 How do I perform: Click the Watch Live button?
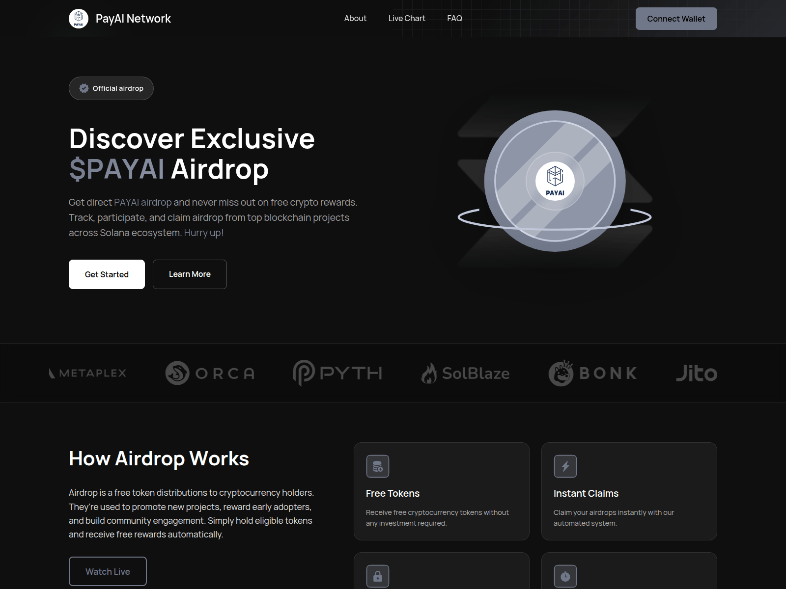107,571
